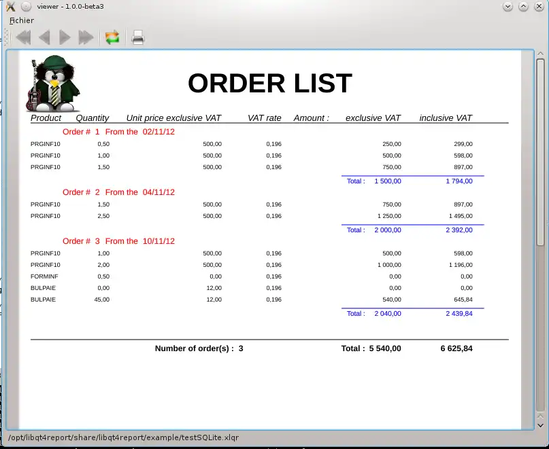Screen dimensions: 549x449
Task: Click the Amount : header label
Action: click(x=312, y=118)
